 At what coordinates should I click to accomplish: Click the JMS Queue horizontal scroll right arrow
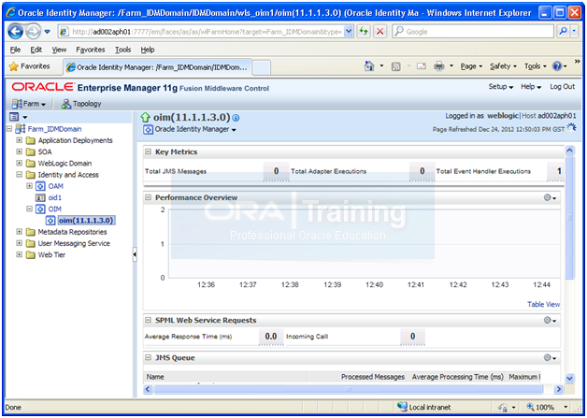[x=559, y=389]
